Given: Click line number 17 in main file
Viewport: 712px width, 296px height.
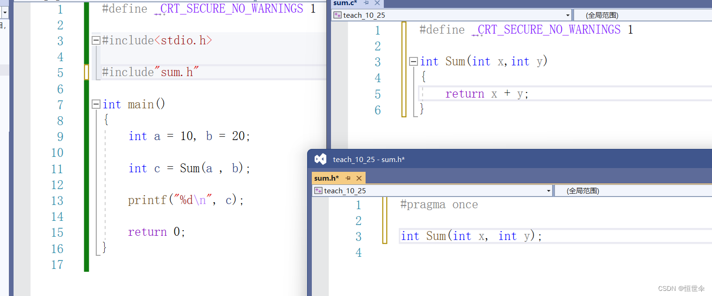Looking at the screenshot, I should [x=57, y=265].
